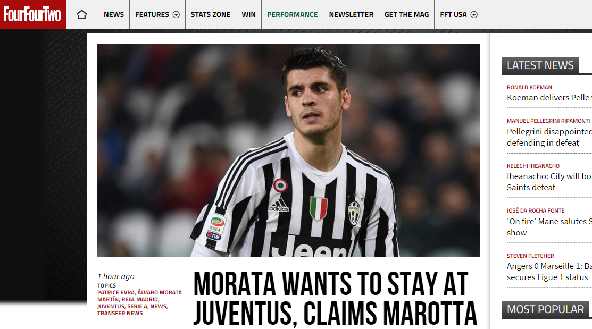Open the Patrice Evra topic link

tap(115, 292)
